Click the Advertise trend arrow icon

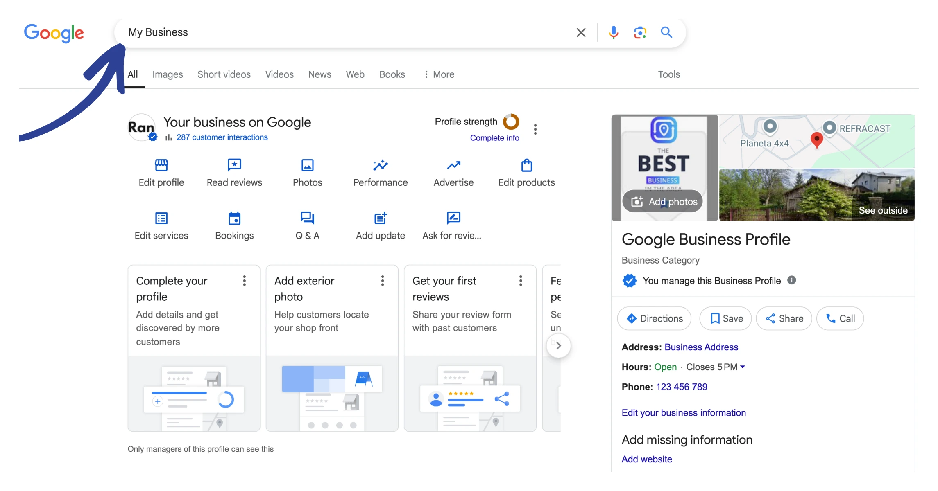click(x=453, y=165)
